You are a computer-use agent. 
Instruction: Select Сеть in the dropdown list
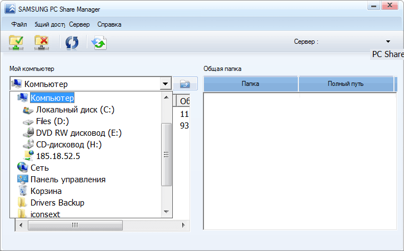39,167
